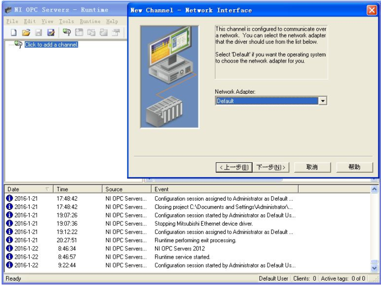Click the add-channel icon in the tree
The height and width of the screenshot is (285, 381).
pyautogui.click(x=18, y=44)
